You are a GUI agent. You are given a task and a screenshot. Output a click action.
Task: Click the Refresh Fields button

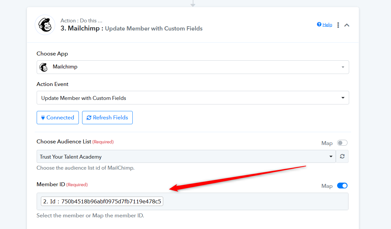[107, 118]
